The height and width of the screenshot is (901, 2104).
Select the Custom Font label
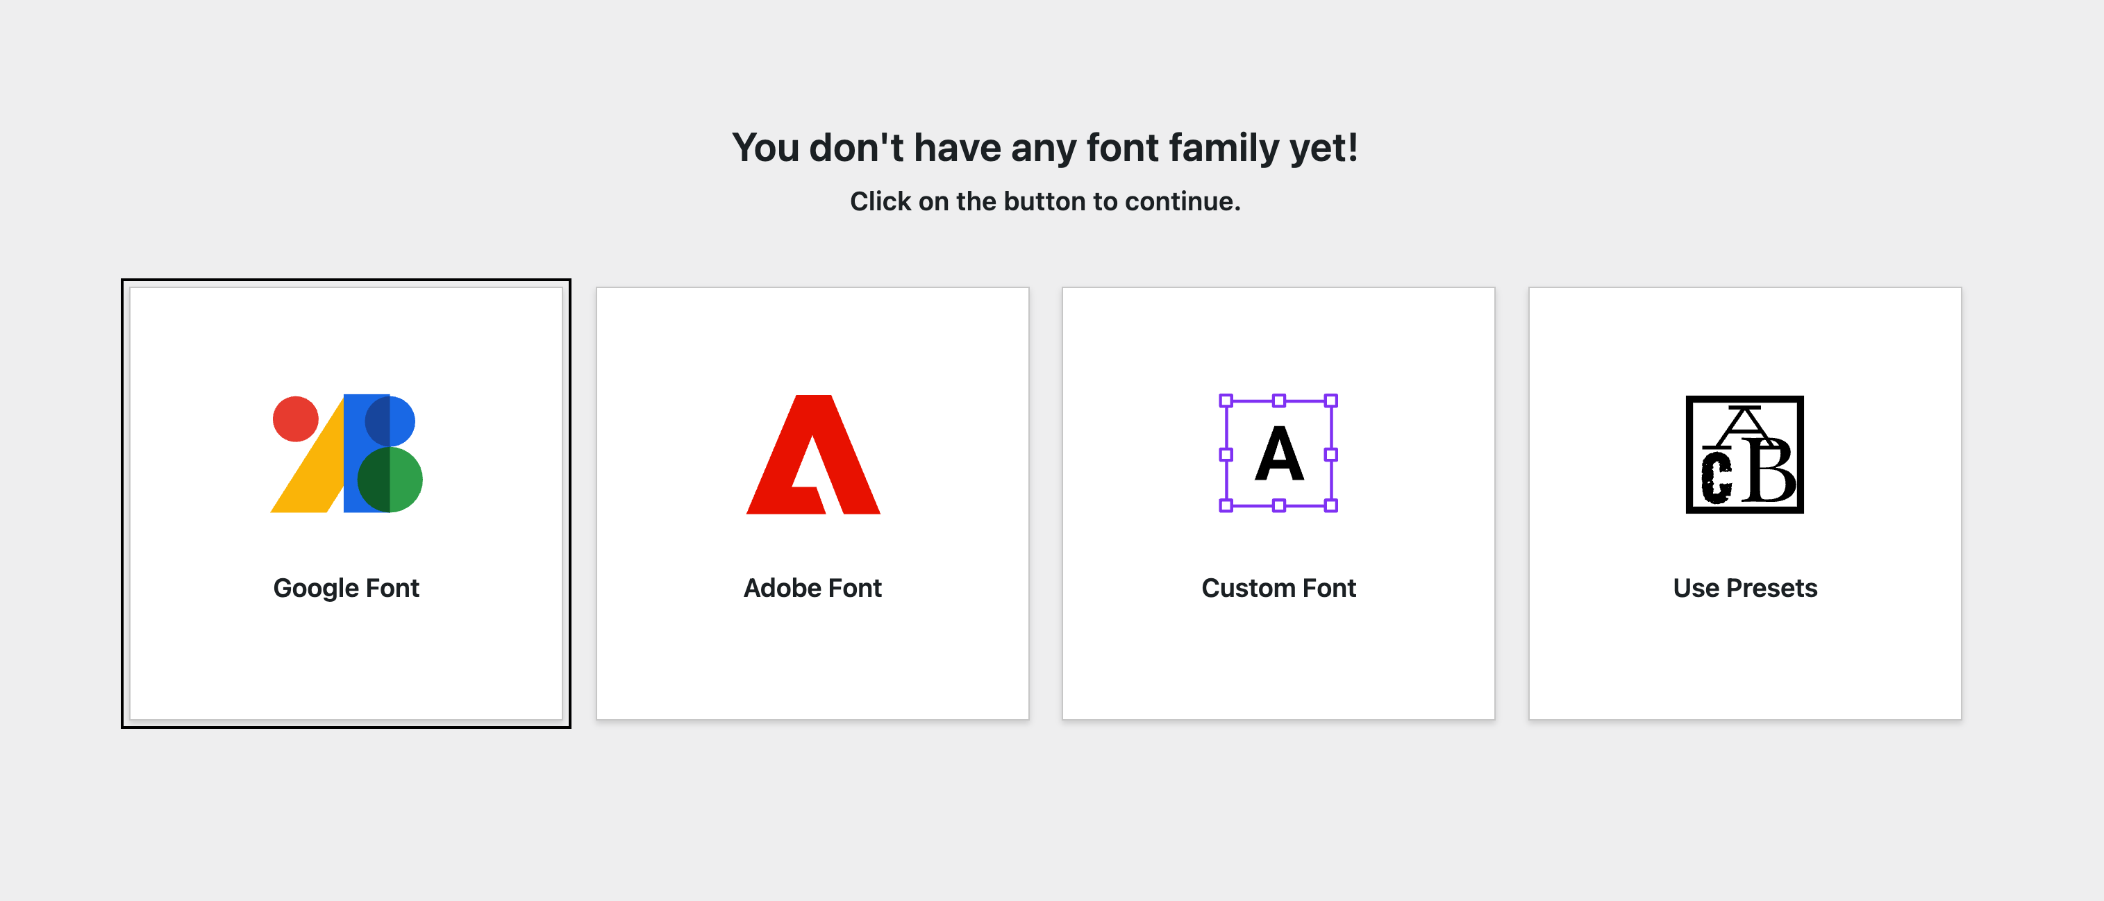(1278, 589)
